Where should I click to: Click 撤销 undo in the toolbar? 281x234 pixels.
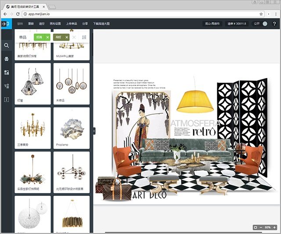point(20,24)
